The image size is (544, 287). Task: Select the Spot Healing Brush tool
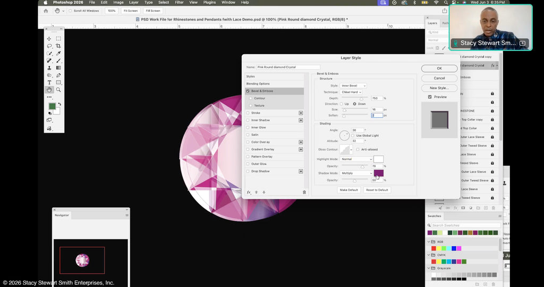[x=49, y=60]
